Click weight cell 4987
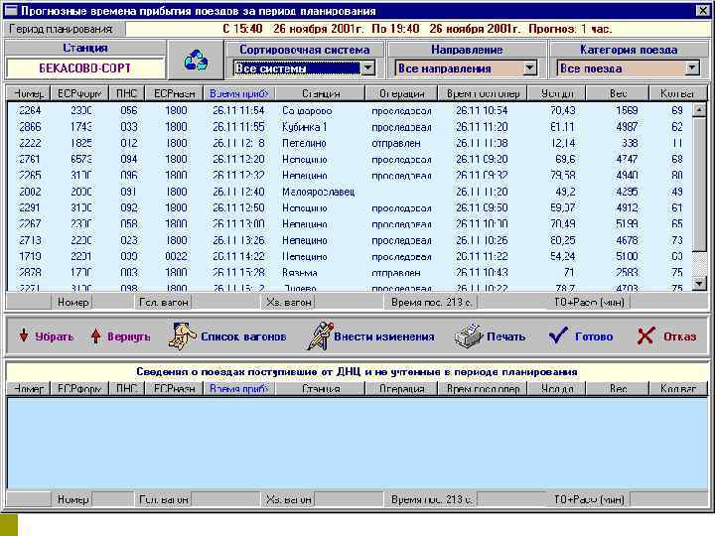This screenshot has height=536, width=715. (627, 127)
